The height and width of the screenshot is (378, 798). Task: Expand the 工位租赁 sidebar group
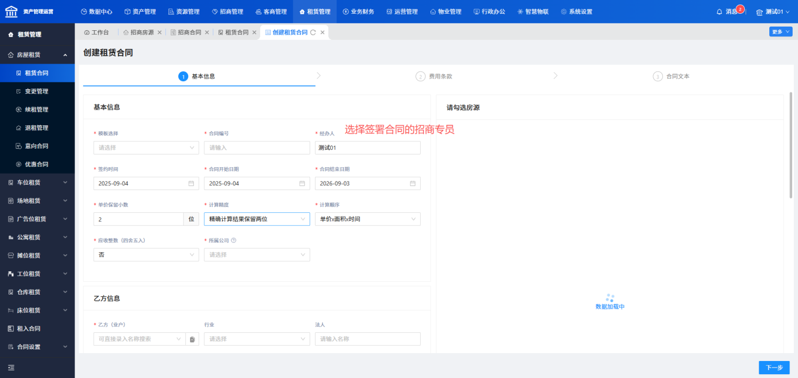(x=37, y=274)
